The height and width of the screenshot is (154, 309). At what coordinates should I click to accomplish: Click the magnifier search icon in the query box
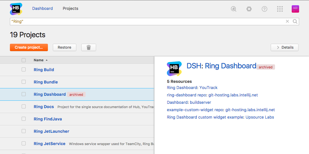(x=295, y=22)
